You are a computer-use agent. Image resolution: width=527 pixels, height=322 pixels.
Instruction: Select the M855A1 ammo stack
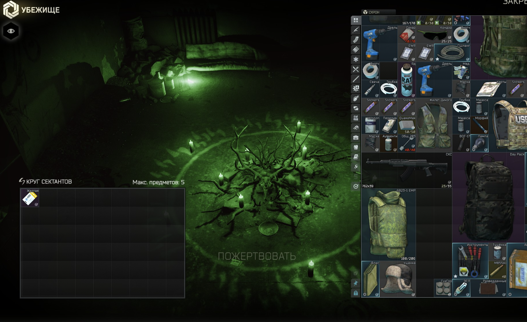(x=498, y=270)
